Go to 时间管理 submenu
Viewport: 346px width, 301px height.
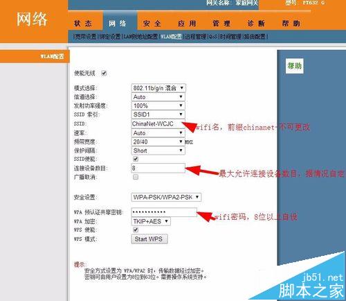click(230, 37)
